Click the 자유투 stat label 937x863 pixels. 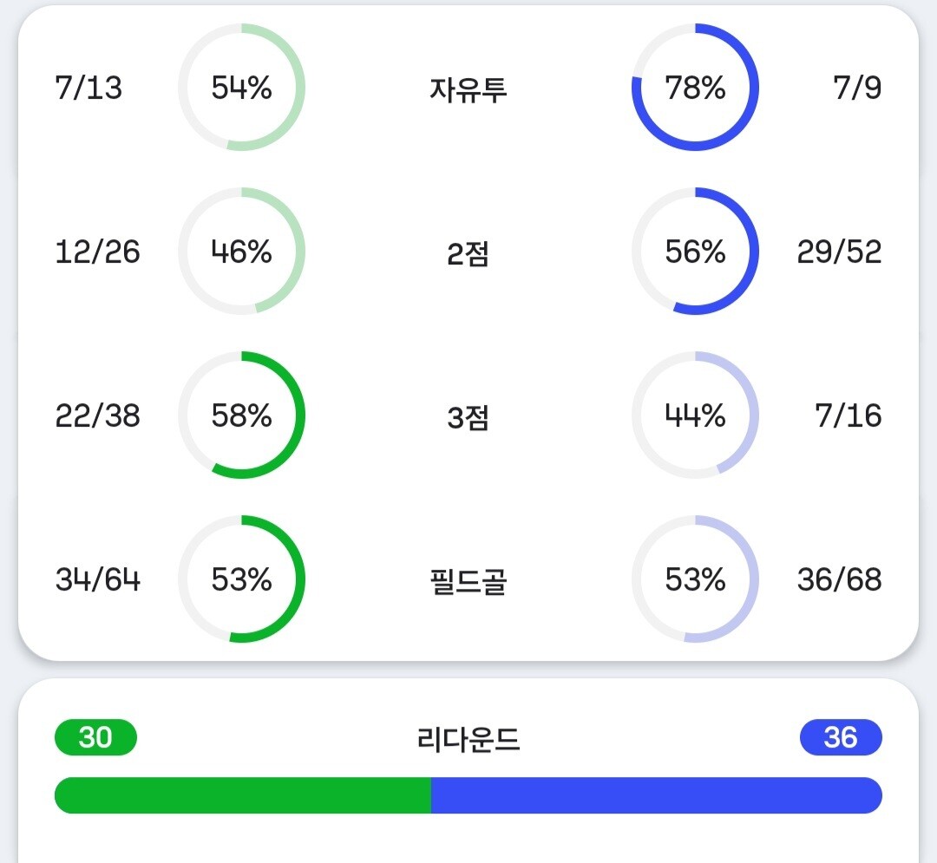click(x=468, y=89)
